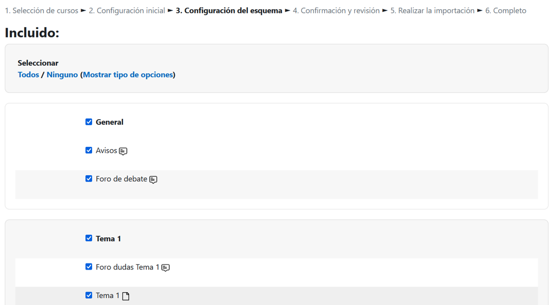Select all items with Todos link

[x=28, y=75]
